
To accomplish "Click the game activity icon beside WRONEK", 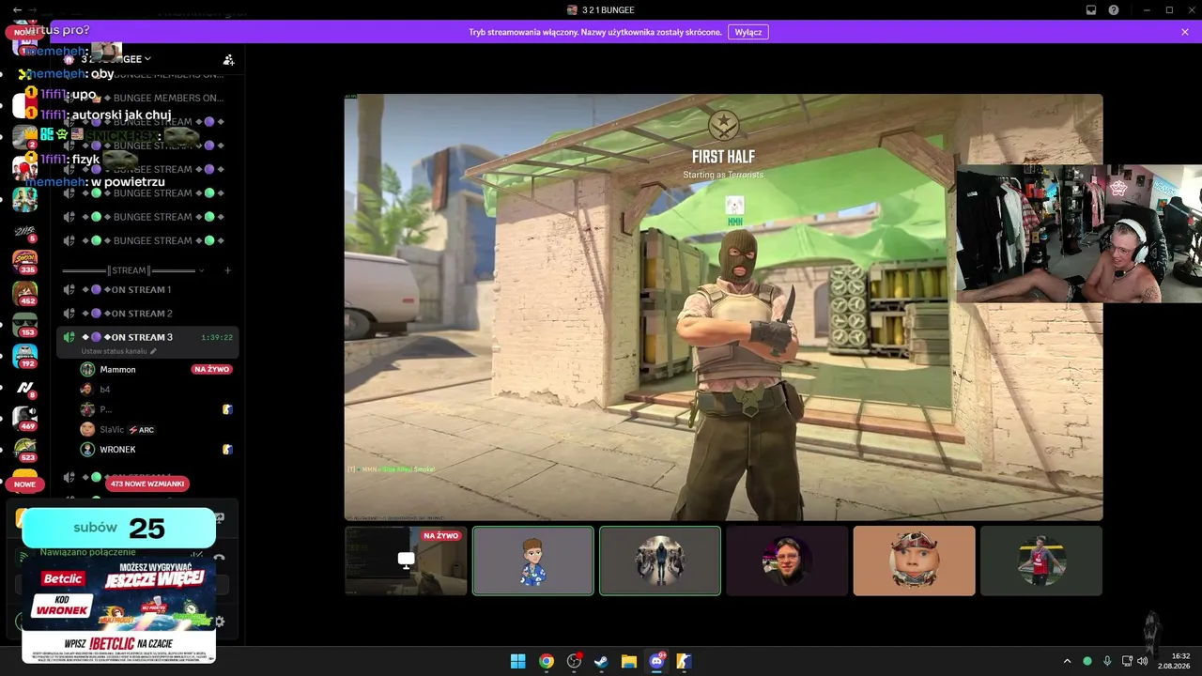I will coord(227,450).
